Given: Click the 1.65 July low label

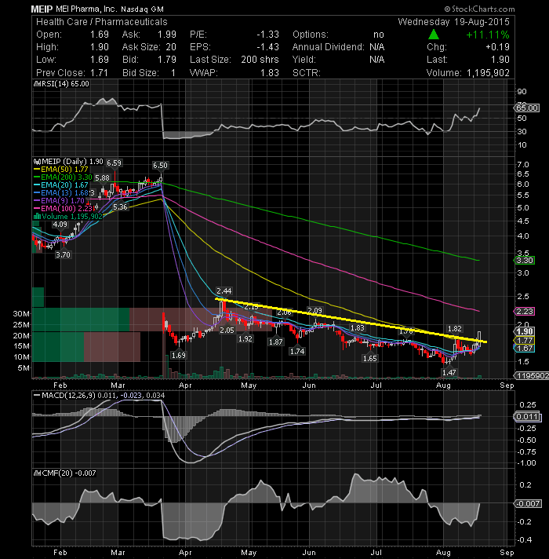Looking at the screenshot, I should [x=370, y=359].
